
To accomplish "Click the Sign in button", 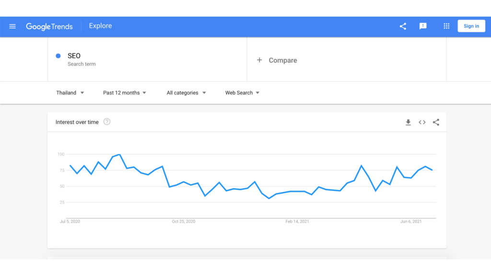I will [x=471, y=26].
